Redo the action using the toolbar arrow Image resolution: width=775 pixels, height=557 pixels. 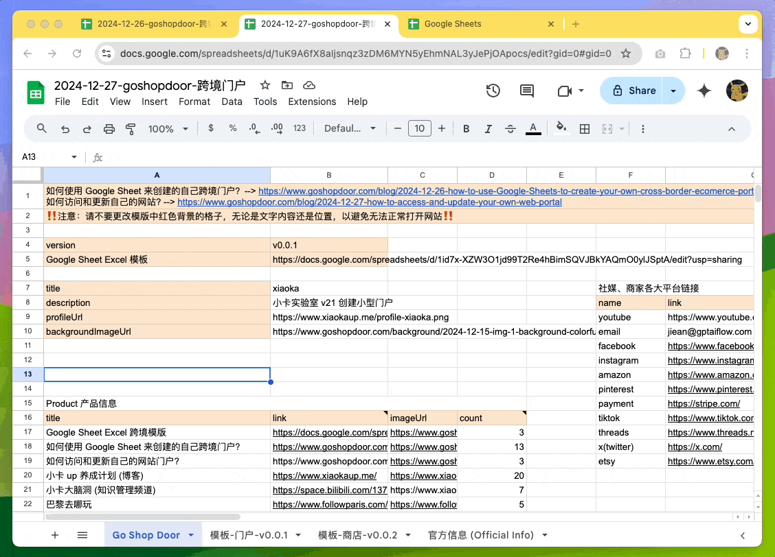[x=87, y=129]
